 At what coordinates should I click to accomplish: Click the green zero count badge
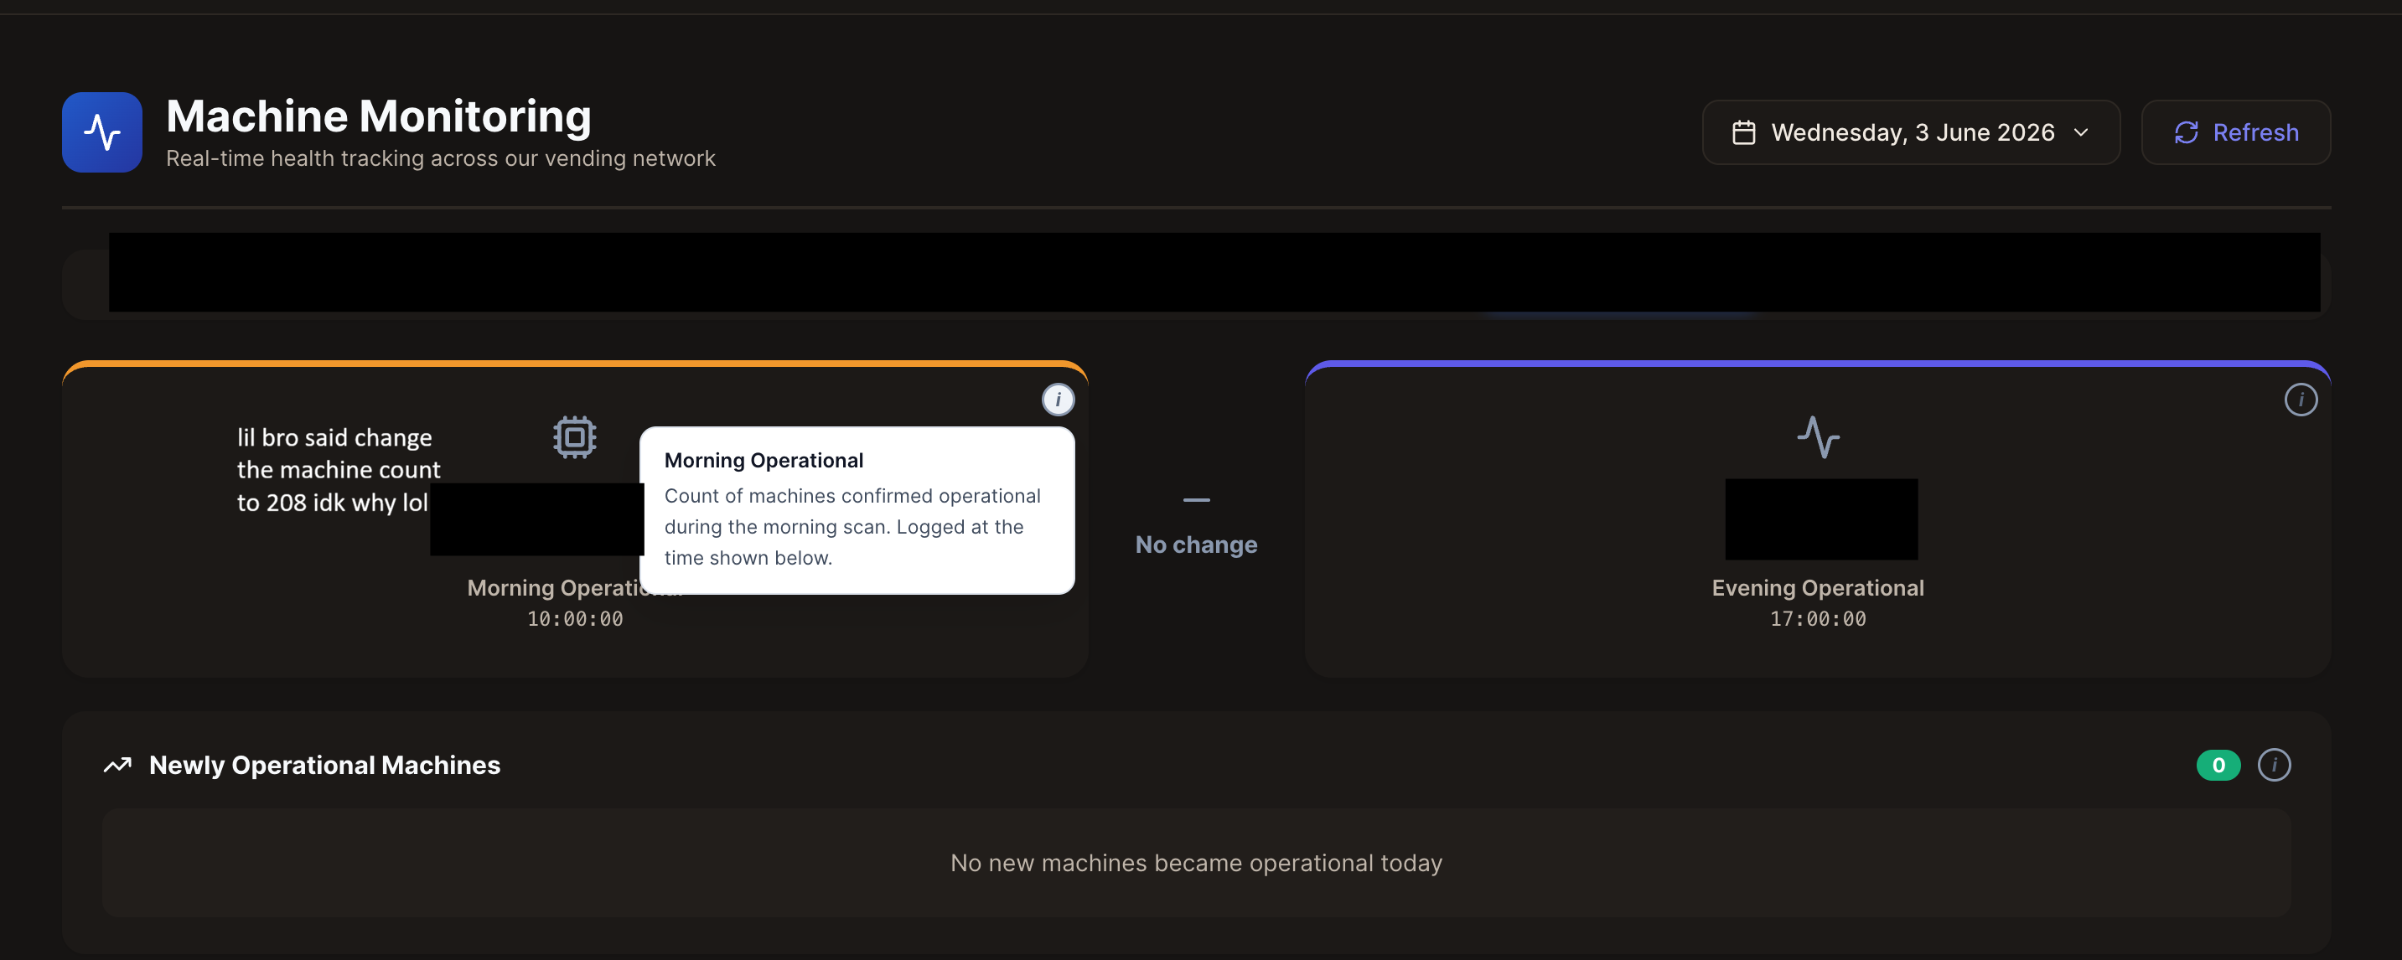(2218, 764)
